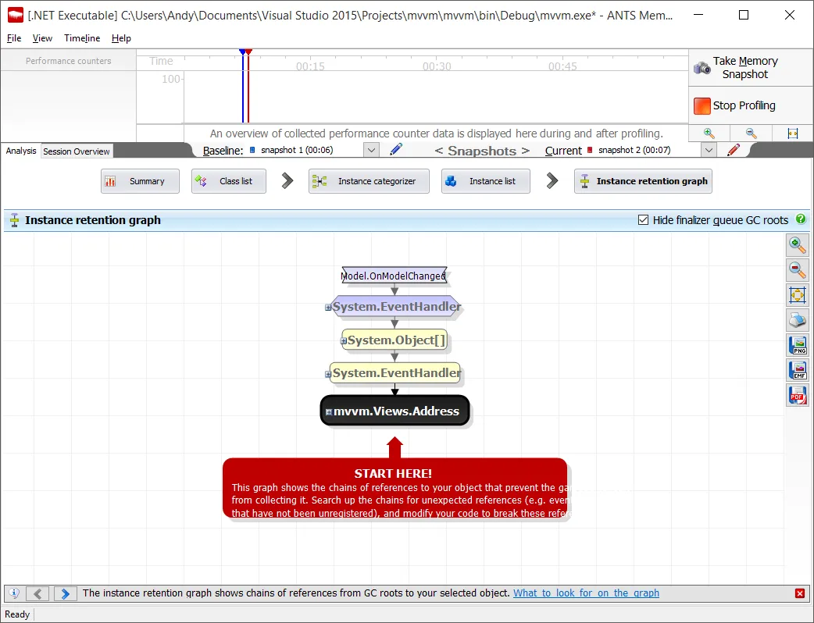Expand the yellow System.EventHandler node
The width and height of the screenshot is (814, 623).
[327, 374]
